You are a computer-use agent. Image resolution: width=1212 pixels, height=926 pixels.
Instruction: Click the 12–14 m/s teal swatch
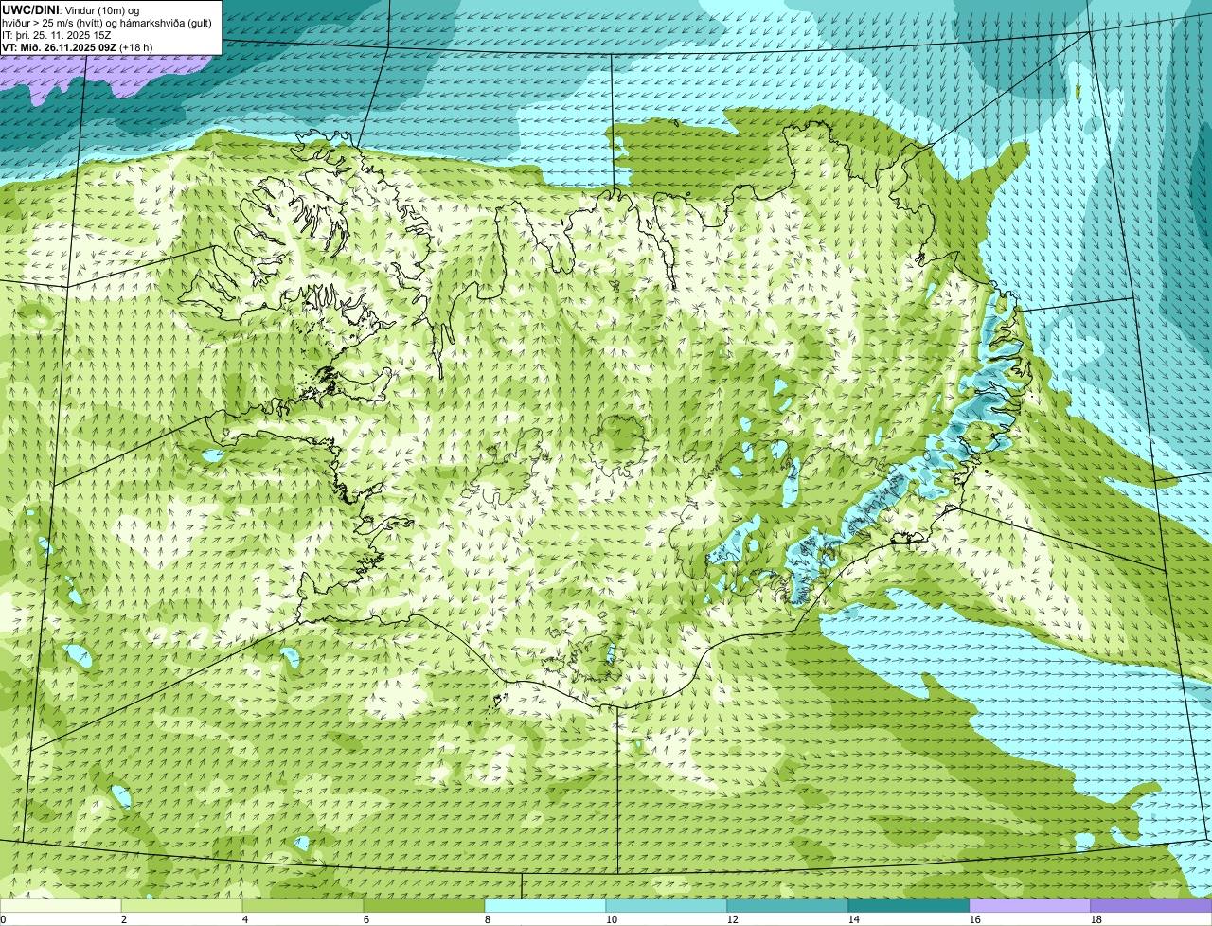tap(788, 905)
